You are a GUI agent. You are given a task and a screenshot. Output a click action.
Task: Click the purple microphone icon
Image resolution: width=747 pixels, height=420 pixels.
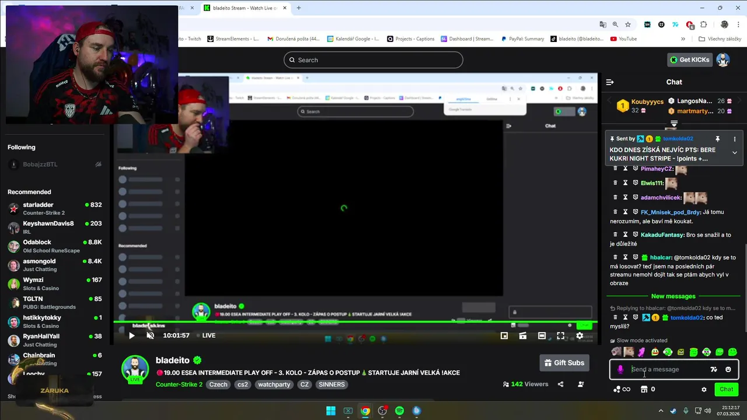click(620, 369)
